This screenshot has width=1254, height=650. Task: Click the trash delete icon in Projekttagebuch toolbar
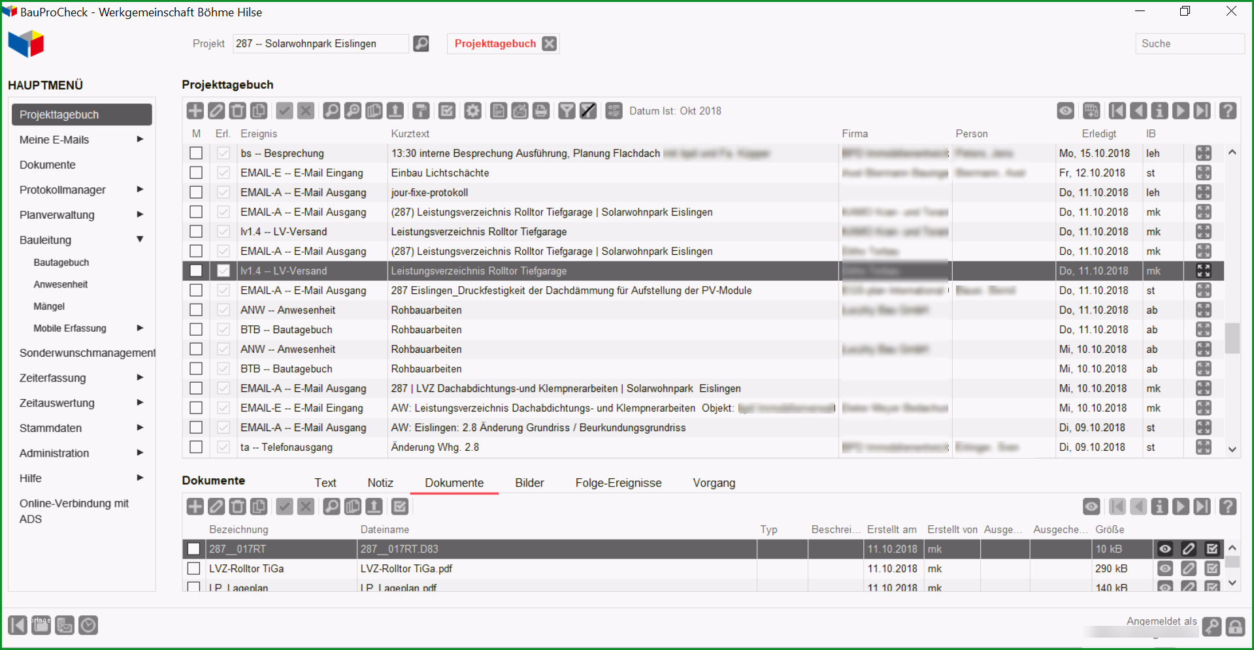click(x=238, y=110)
